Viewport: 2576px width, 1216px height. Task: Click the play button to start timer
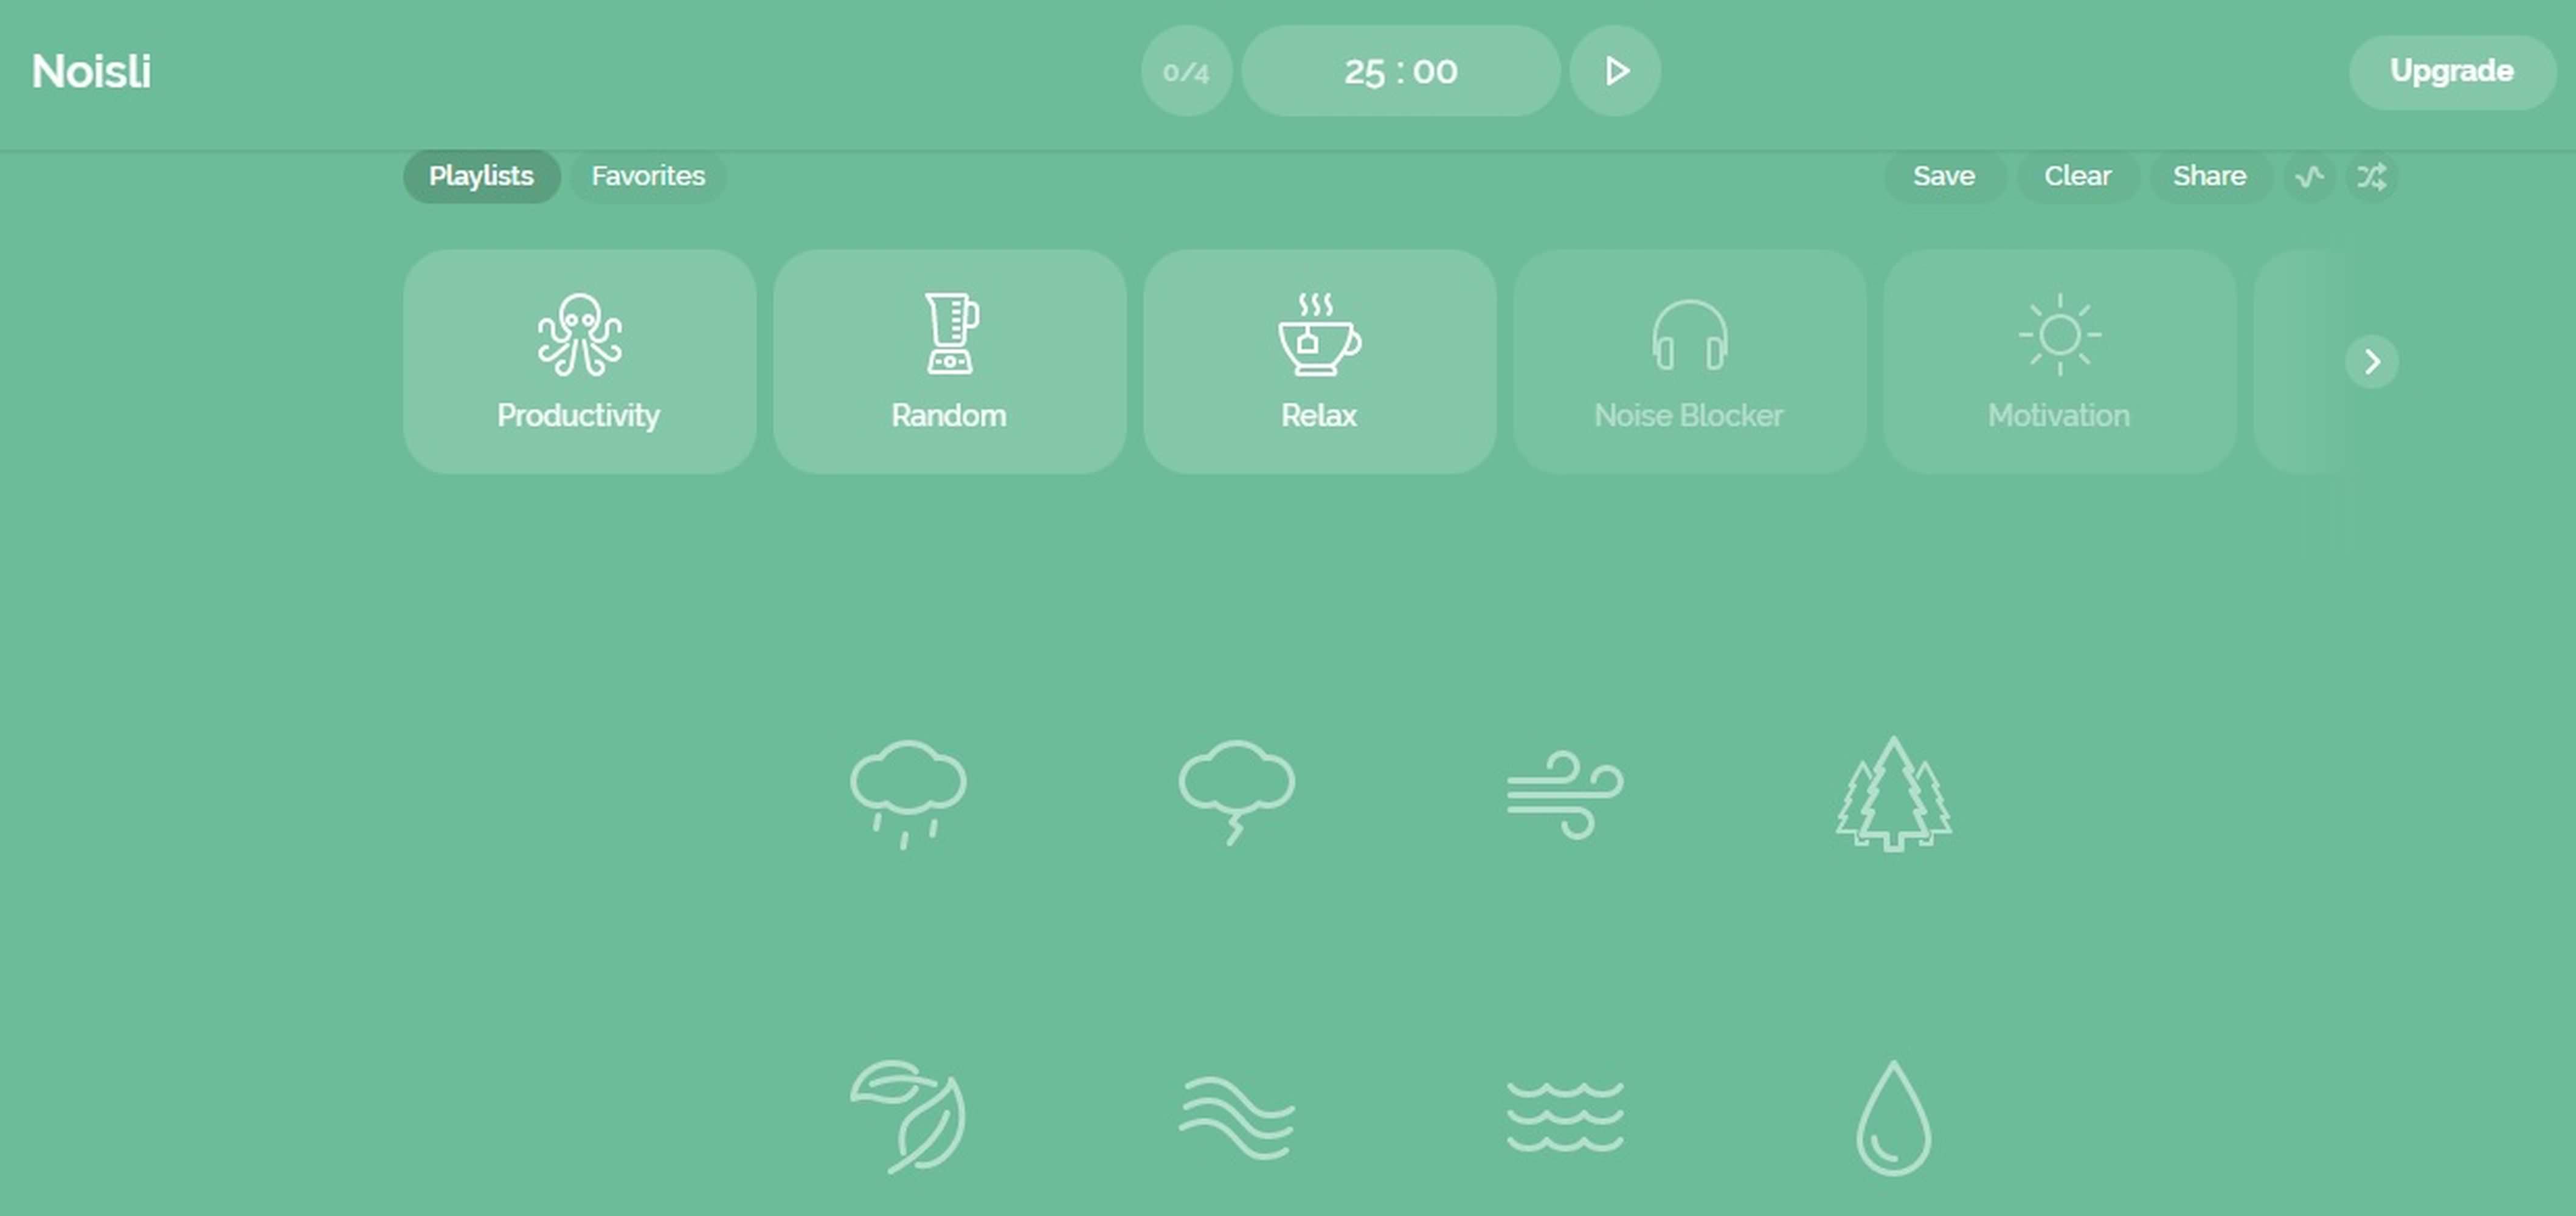(1615, 69)
